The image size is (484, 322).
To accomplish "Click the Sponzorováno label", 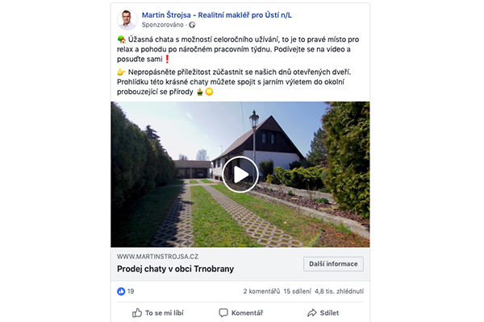I will pos(162,25).
